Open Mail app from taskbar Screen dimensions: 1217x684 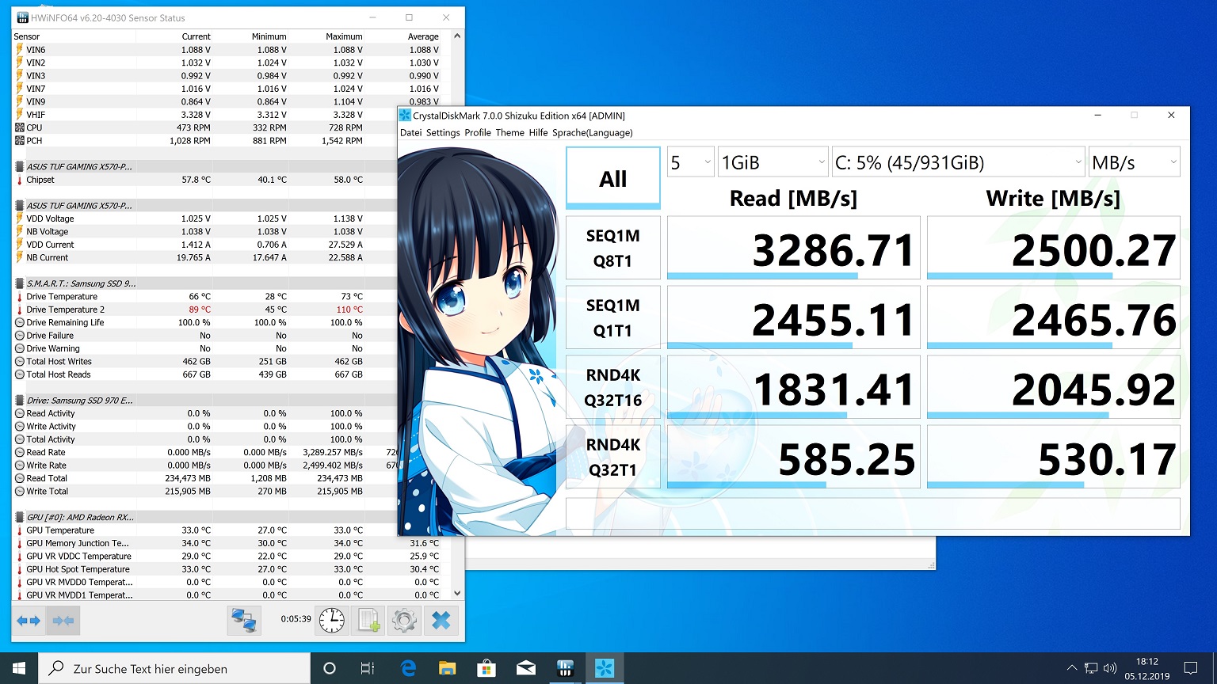coord(525,668)
